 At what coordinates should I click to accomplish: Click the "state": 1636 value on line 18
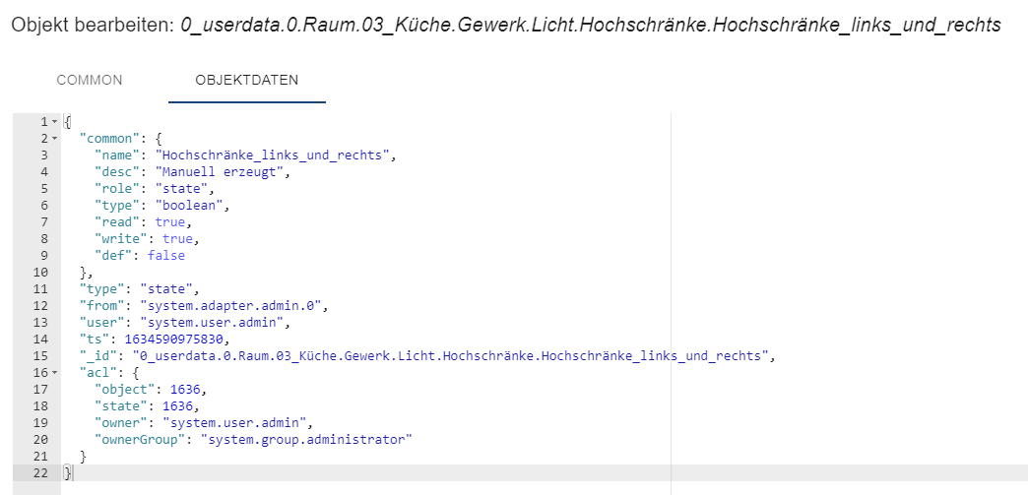[x=177, y=405]
